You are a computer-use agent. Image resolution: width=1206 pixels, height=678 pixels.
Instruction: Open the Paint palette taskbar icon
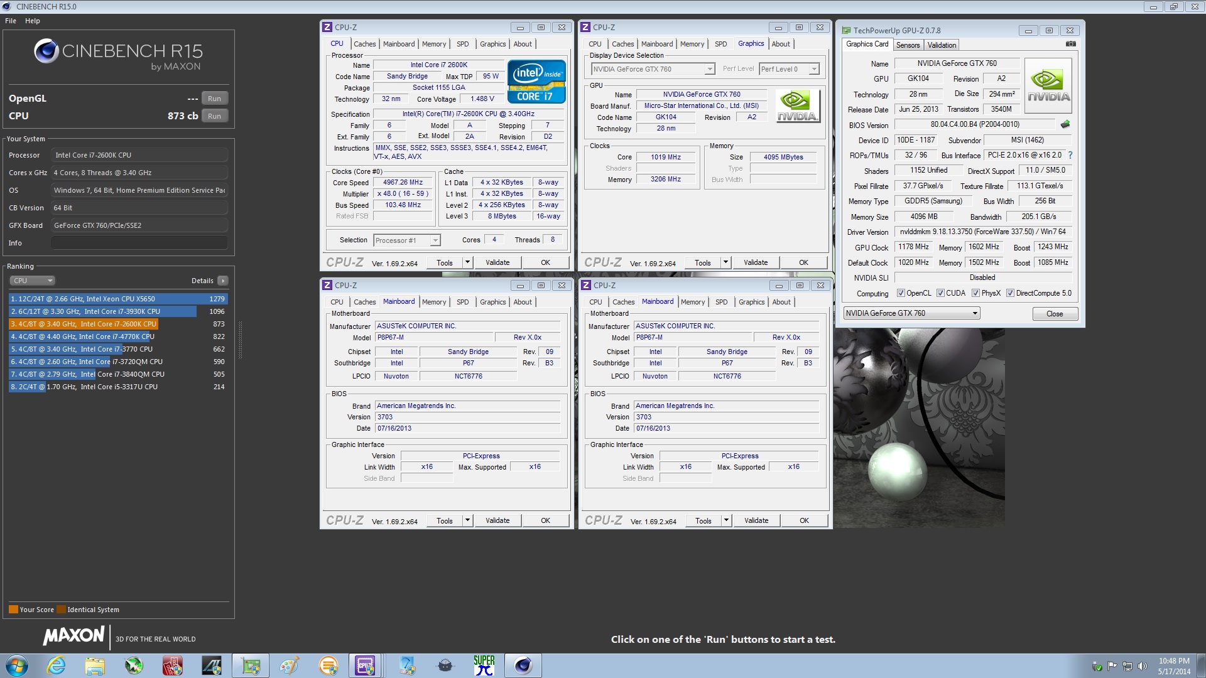290,665
